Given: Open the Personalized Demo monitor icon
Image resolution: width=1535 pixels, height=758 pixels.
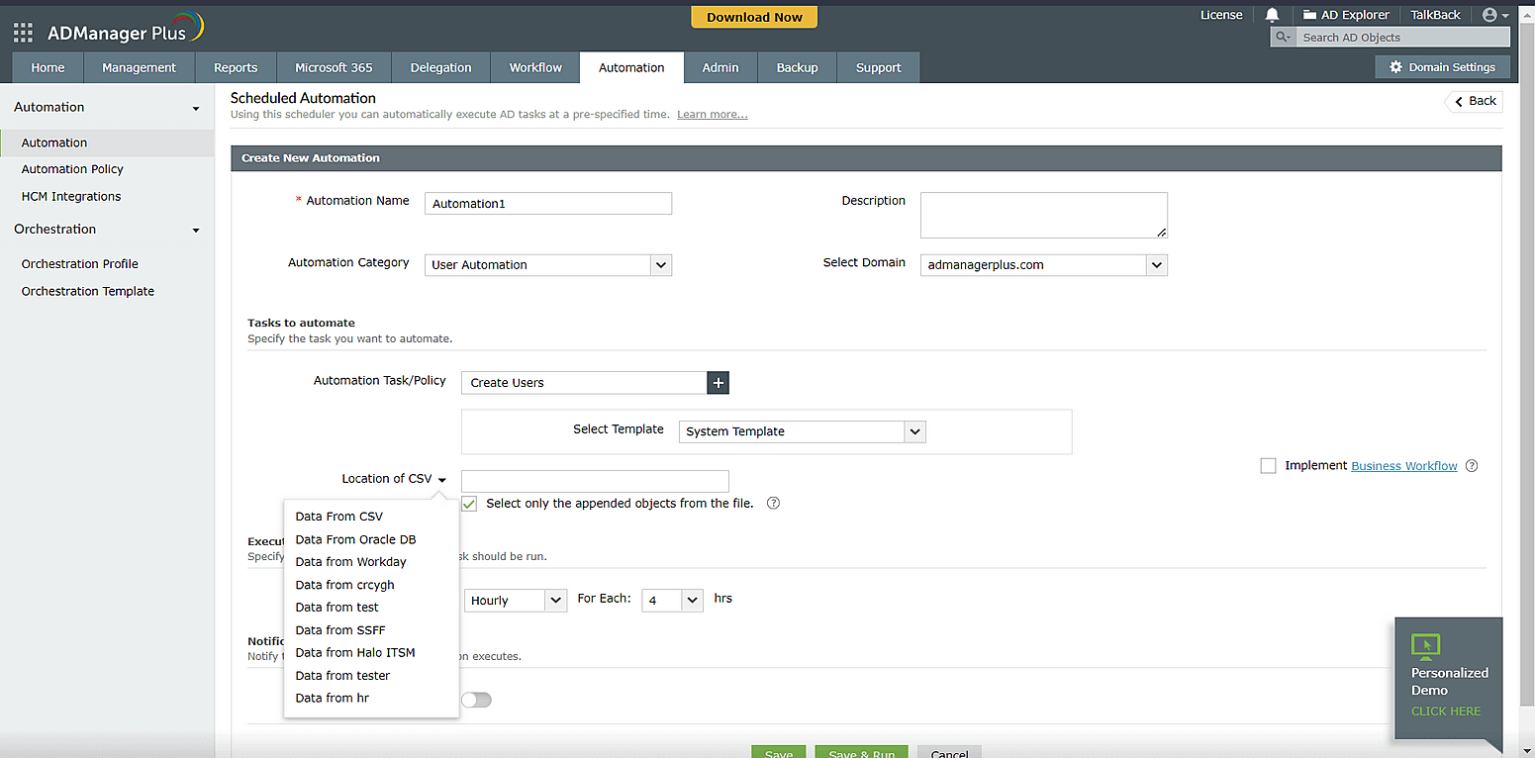Looking at the screenshot, I should pyautogui.click(x=1425, y=647).
